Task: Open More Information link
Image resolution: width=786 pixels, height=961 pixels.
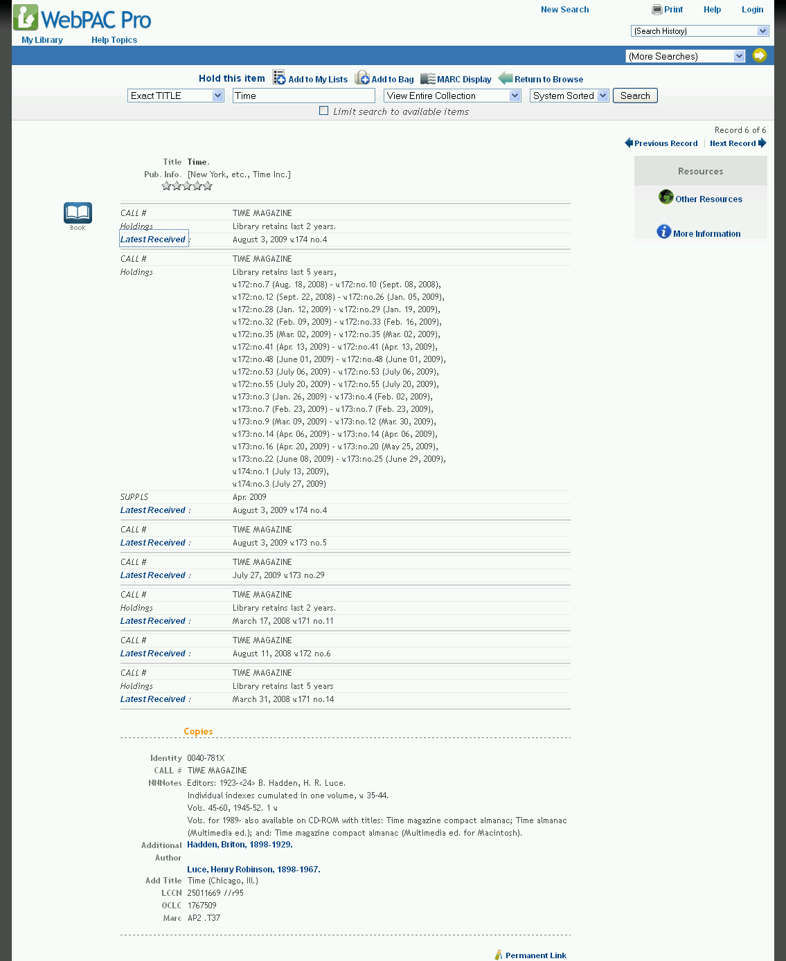Action: pos(707,234)
